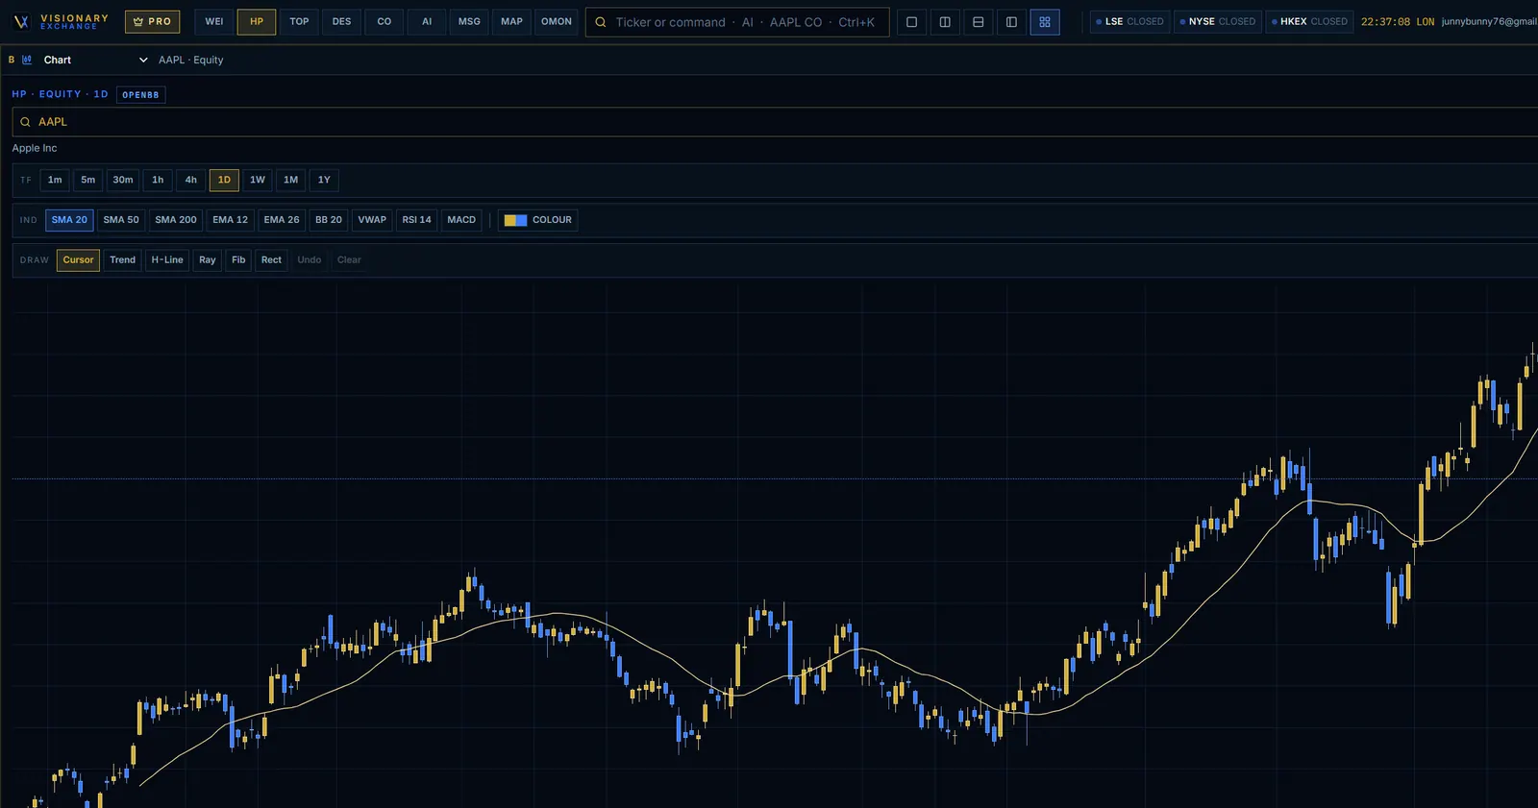Click the LSE CLOSED market status

tap(1130, 21)
